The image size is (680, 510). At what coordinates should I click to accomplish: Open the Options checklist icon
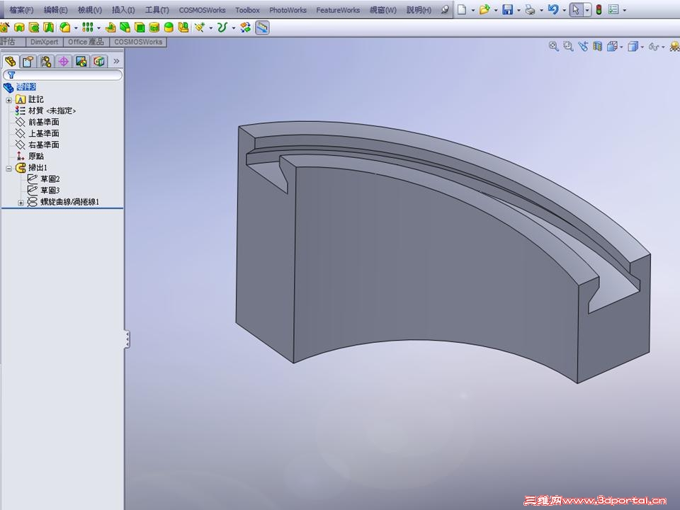tap(613, 9)
